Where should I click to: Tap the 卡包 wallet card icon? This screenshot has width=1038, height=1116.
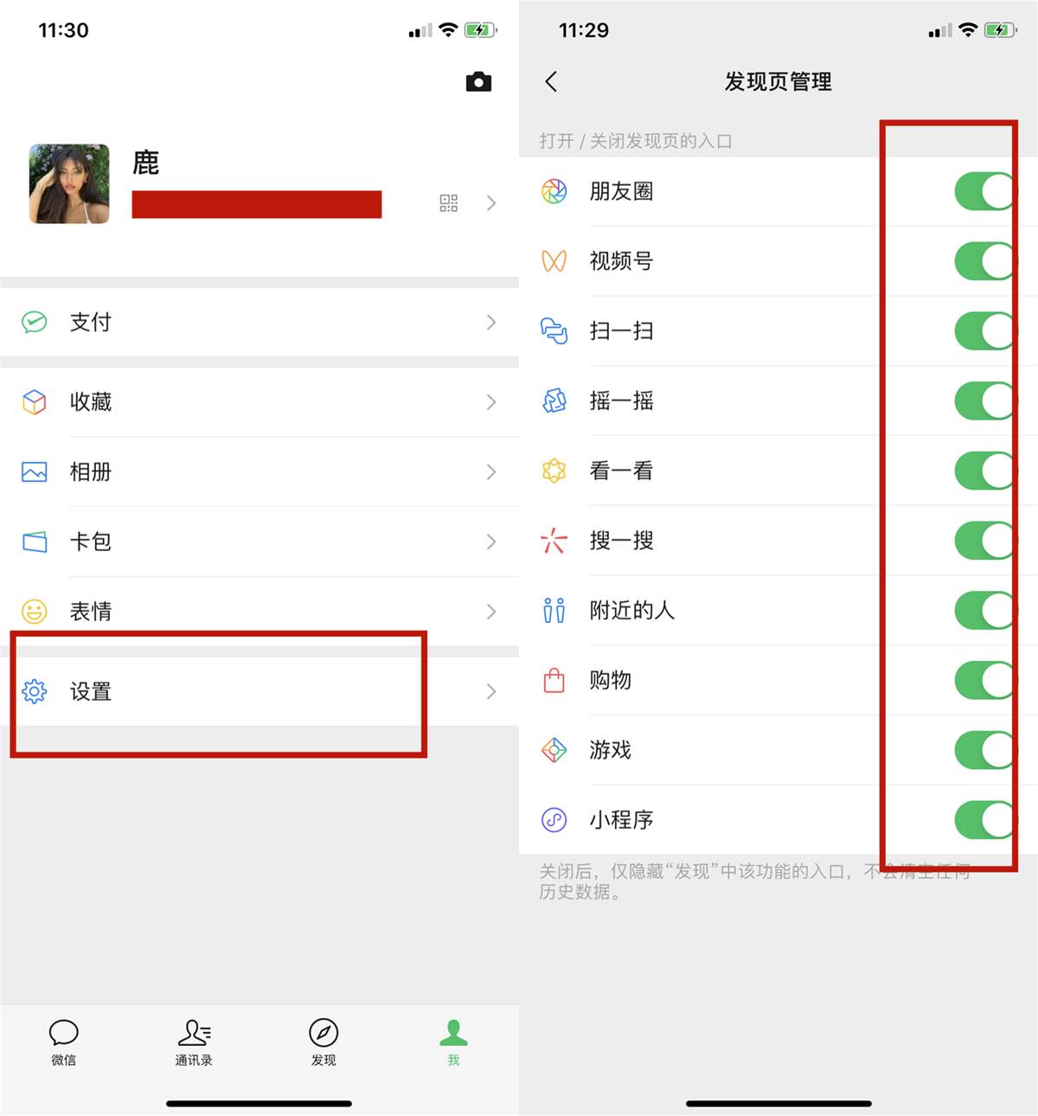[x=35, y=542]
